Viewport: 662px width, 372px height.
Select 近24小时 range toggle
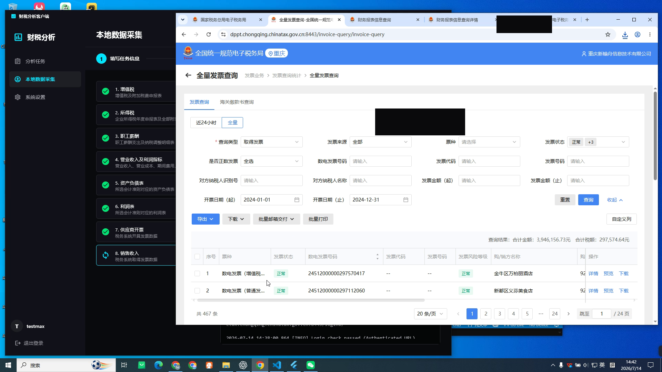[x=206, y=123]
